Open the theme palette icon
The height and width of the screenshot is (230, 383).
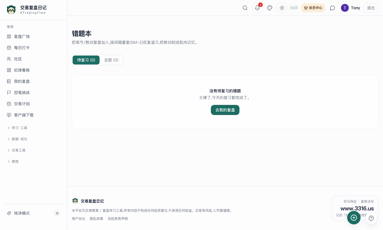tap(270, 8)
